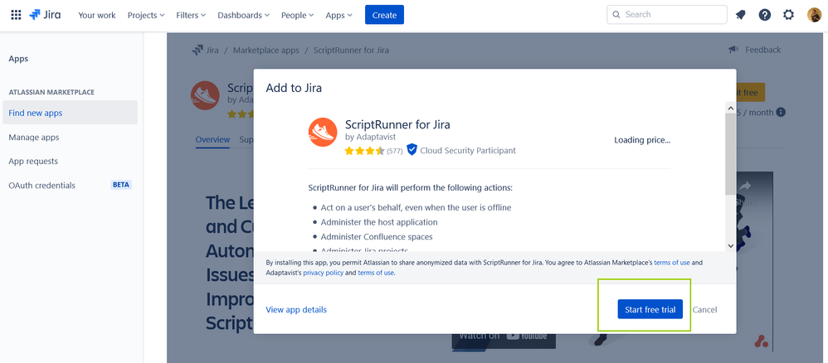Open the Marketplace apps breadcrumb link
Image resolution: width=828 pixels, height=363 pixels.
(266, 50)
